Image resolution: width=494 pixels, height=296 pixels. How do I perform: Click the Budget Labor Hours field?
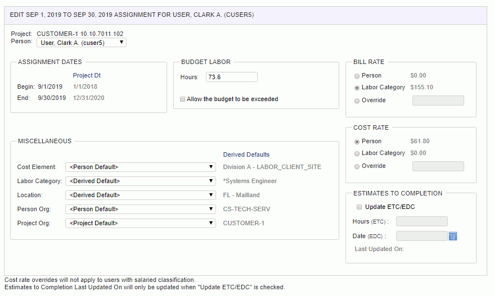232,77
